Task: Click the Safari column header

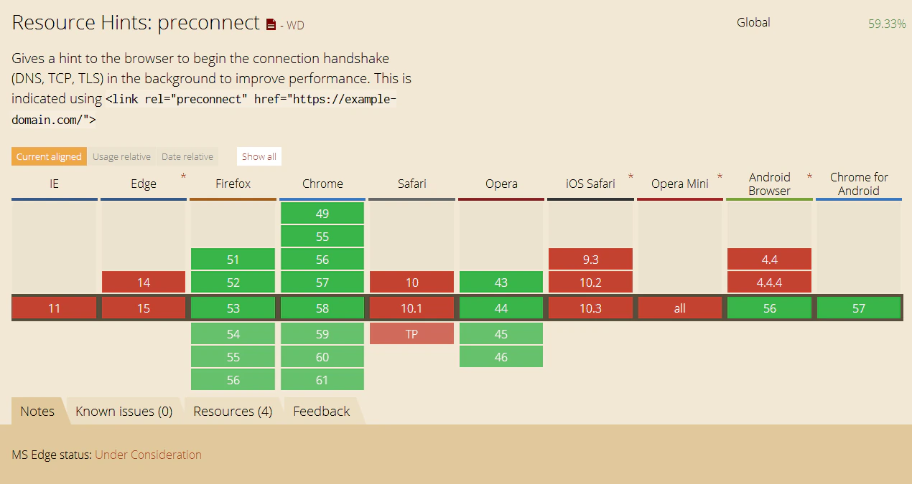Action: 412,184
